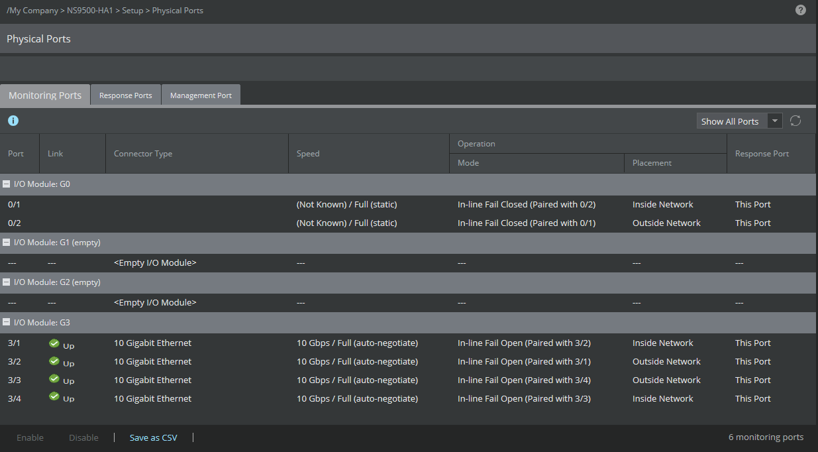The width and height of the screenshot is (818, 452).
Task: Click 'In-line Fail Open (Paired with 3/4)' cell
Action: pyautogui.click(x=524, y=380)
